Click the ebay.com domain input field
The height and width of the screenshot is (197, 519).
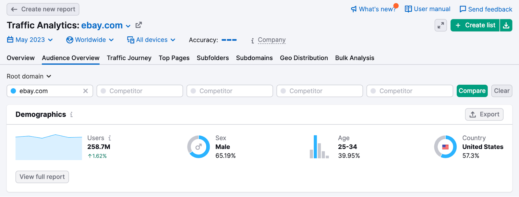tap(50, 91)
